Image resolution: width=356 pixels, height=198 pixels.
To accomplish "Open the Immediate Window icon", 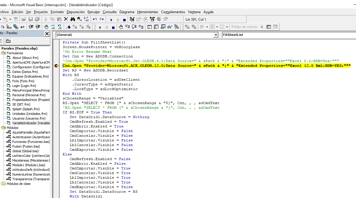I will coord(156,27).
